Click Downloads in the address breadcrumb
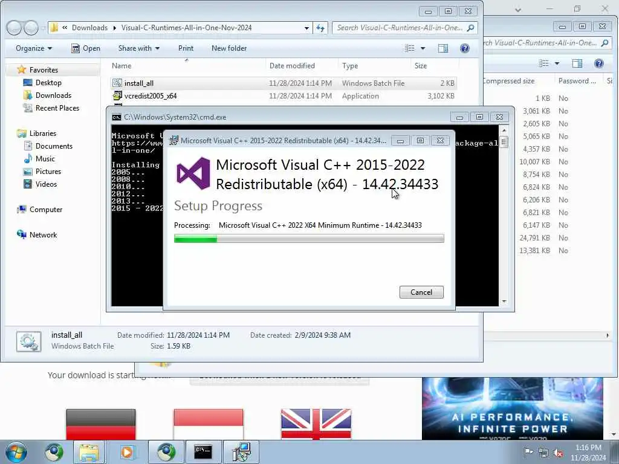Viewport: 619px width, 464px height. tap(89, 28)
